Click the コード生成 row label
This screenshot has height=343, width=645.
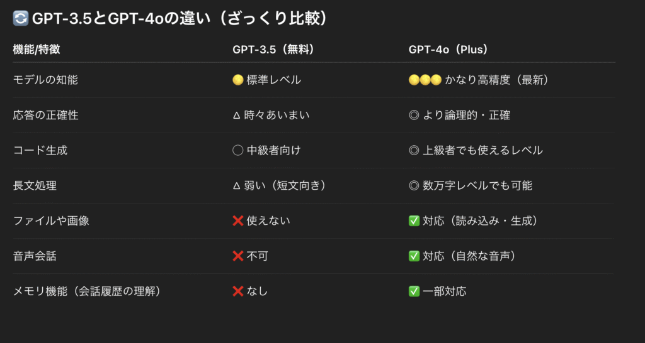point(40,151)
